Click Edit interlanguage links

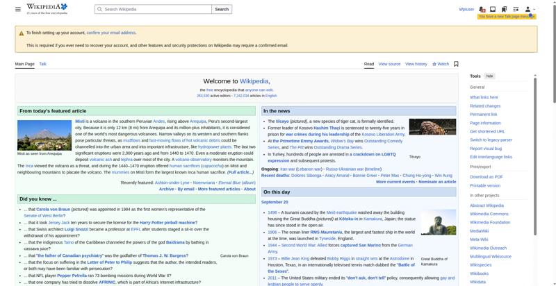pos(491,157)
